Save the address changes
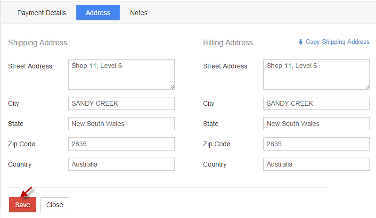The height and width of the screenshot is (218, 376). pos(23,205)
